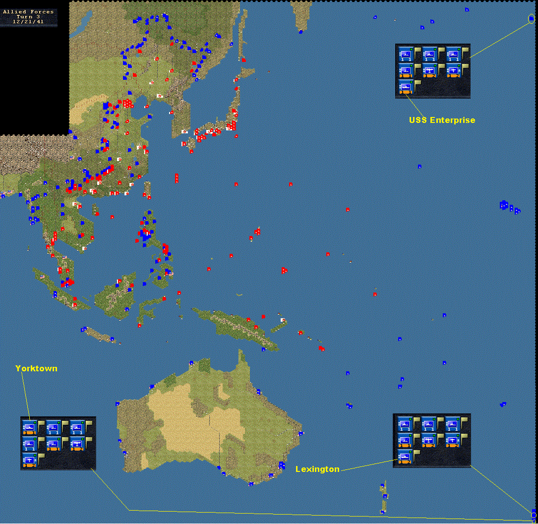Select the aircraft carrier unit in Lexington panel
This screenshot has width=538, height=524.
coord(405,457)
